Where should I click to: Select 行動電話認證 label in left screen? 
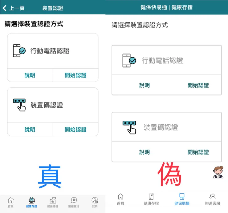click(x=50, y=51)
